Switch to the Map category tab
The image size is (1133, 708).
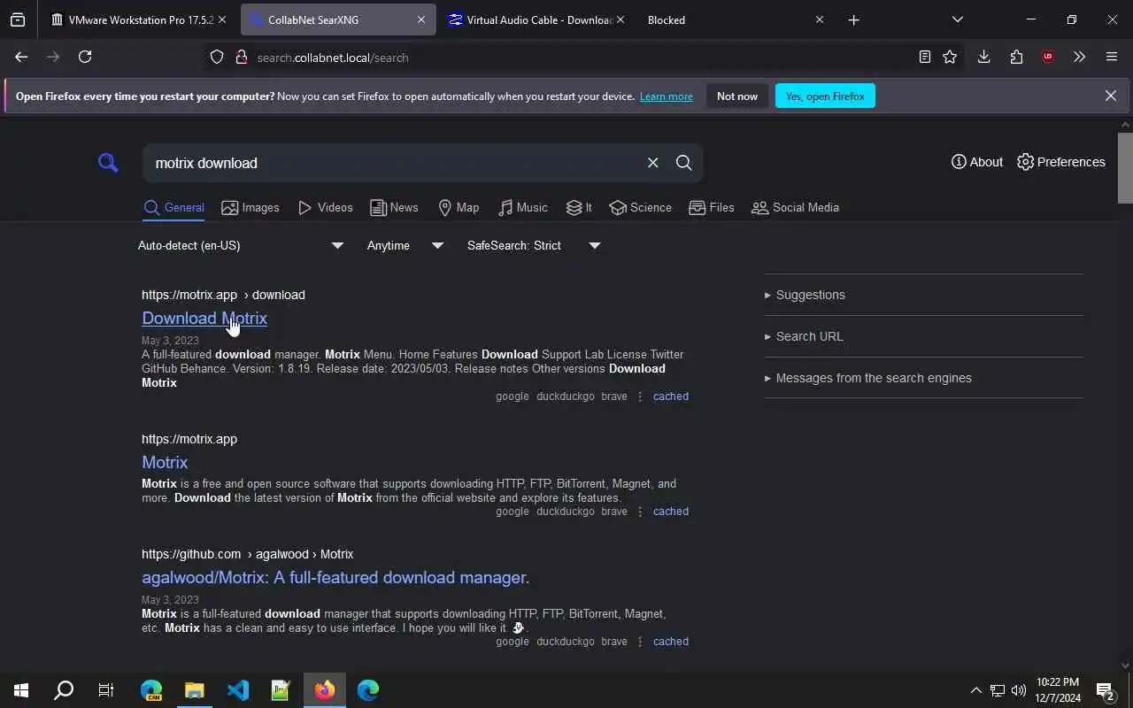(459, 207)
